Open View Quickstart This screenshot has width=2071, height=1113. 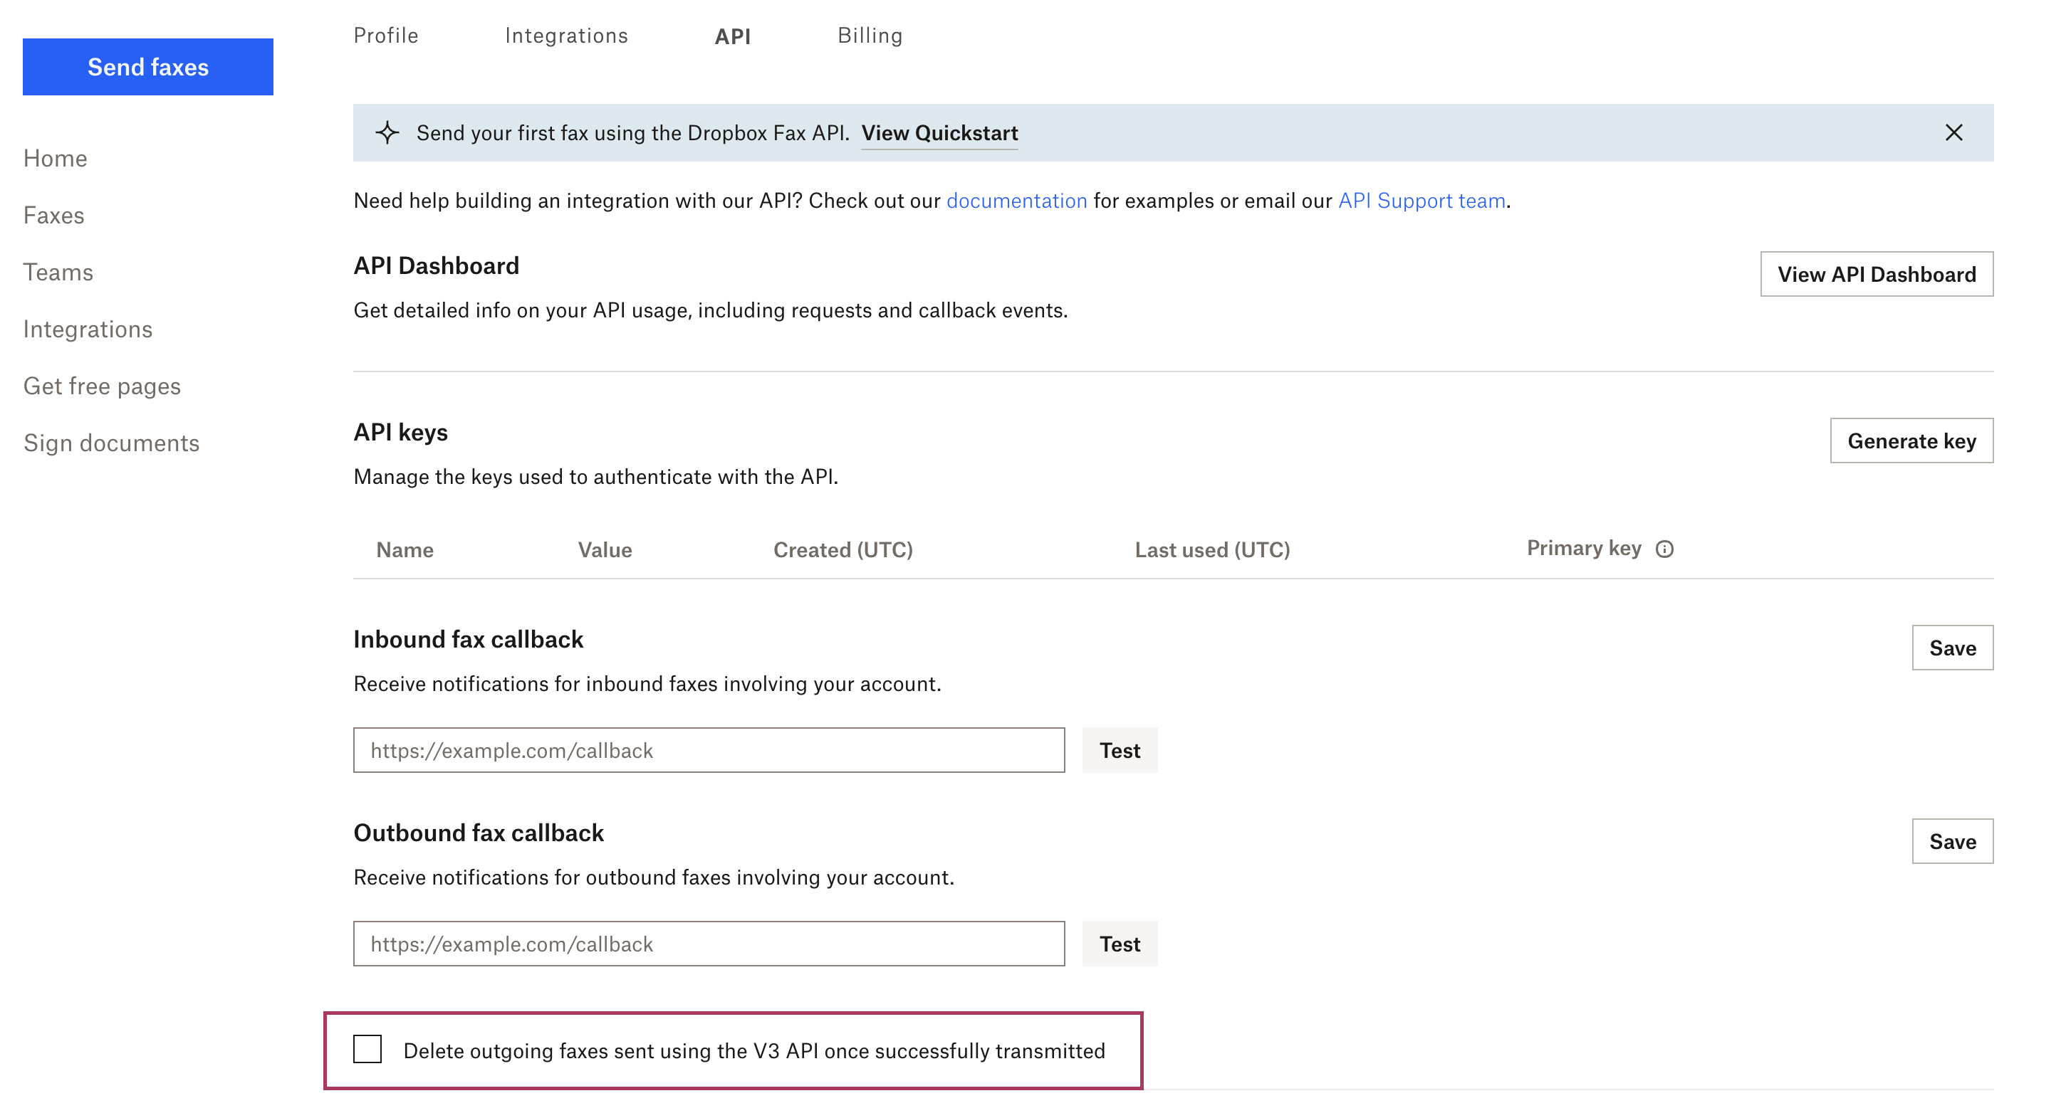click(940, 133)
